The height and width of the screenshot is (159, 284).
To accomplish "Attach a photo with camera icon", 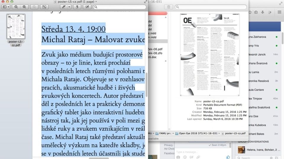I will [178, 157].
